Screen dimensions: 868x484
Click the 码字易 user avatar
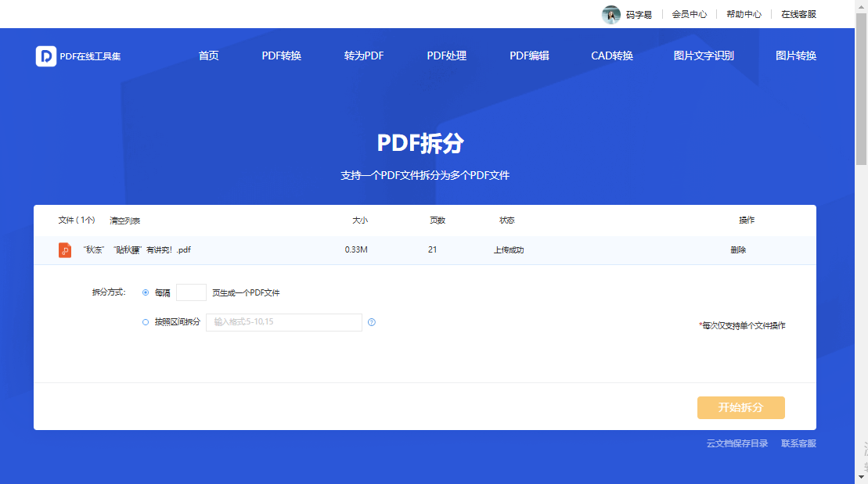[x=611, y=14]
